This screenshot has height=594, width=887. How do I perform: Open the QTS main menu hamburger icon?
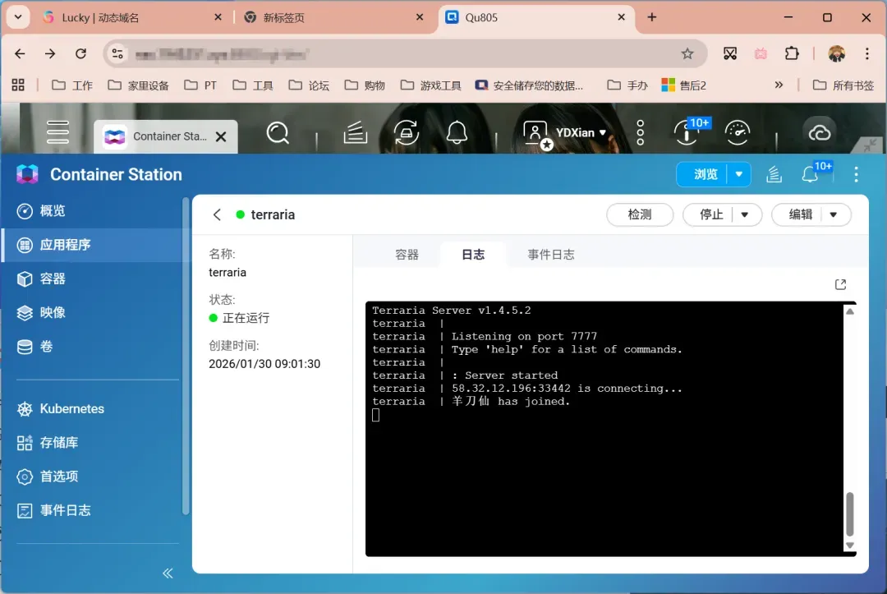(x=57, y=132)
